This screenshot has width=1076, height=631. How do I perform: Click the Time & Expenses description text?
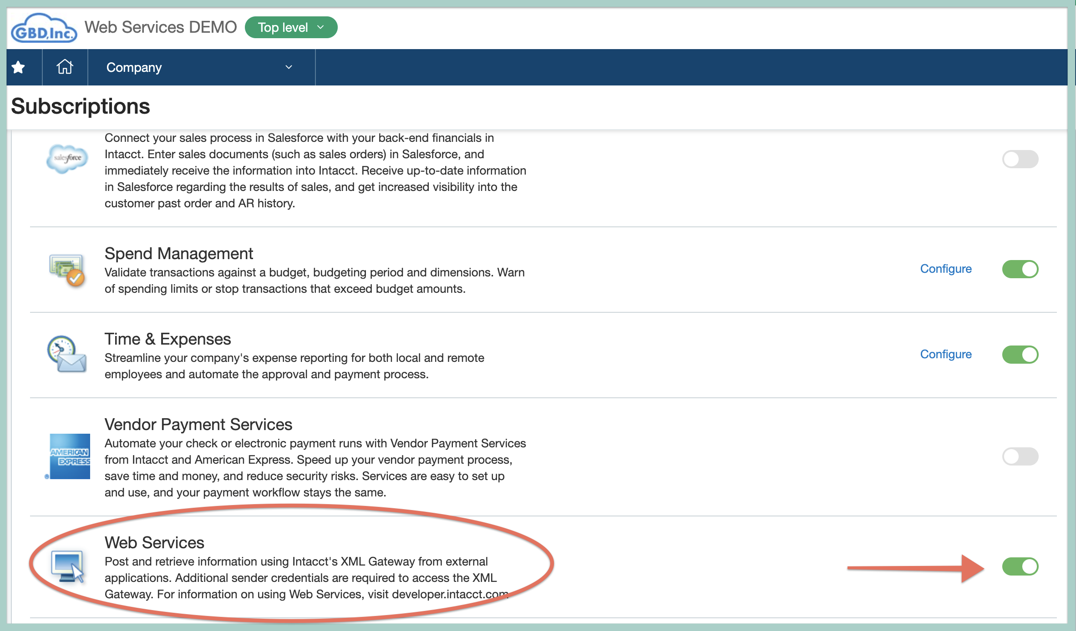pos(294,366)
